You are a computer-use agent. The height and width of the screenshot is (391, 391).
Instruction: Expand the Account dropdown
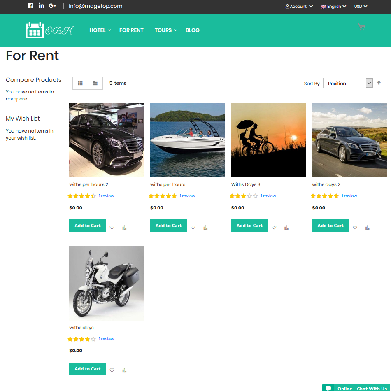(299, 6)
